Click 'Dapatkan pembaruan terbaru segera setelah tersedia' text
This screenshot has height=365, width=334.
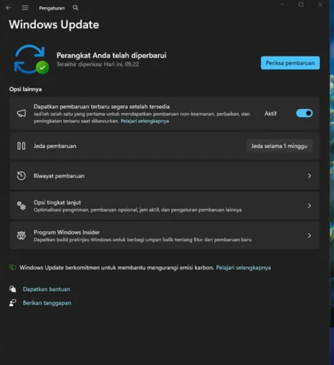(102, 107)
